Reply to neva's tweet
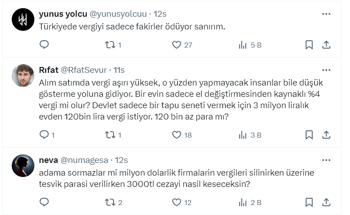This screenshot has width=350, height=215. (x=44, y=202)
